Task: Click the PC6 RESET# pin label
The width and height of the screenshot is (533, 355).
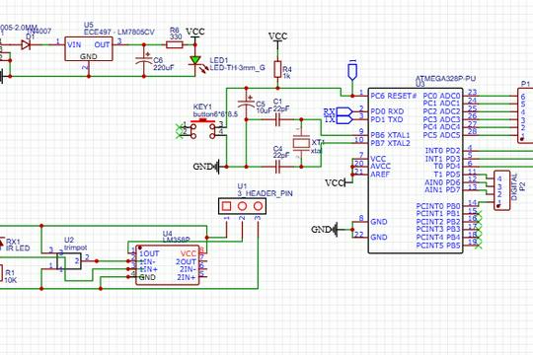Action: [393, 96]
